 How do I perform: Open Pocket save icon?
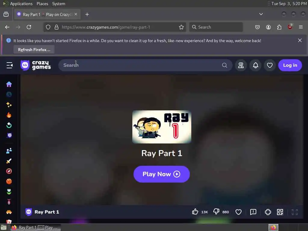257,27
